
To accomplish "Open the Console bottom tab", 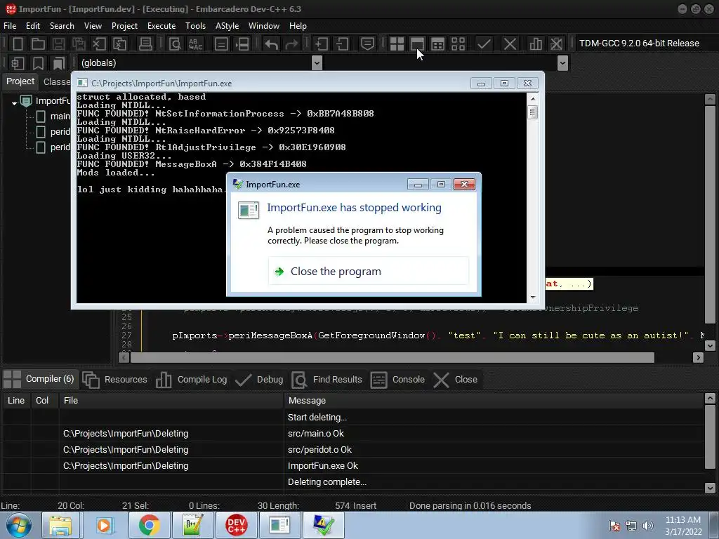I will 398,380.
